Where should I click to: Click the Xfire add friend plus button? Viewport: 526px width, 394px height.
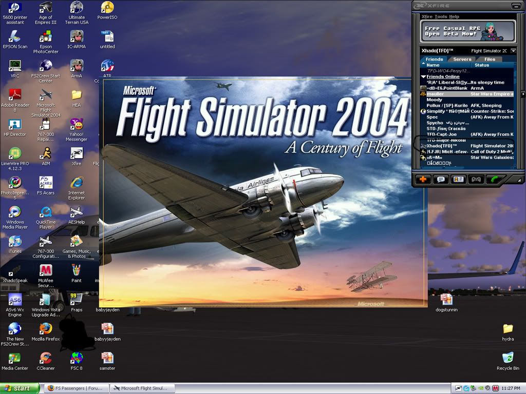tap(423, 180)
